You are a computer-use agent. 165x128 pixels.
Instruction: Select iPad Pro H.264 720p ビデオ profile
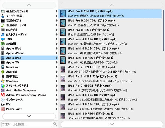point(110,23)
